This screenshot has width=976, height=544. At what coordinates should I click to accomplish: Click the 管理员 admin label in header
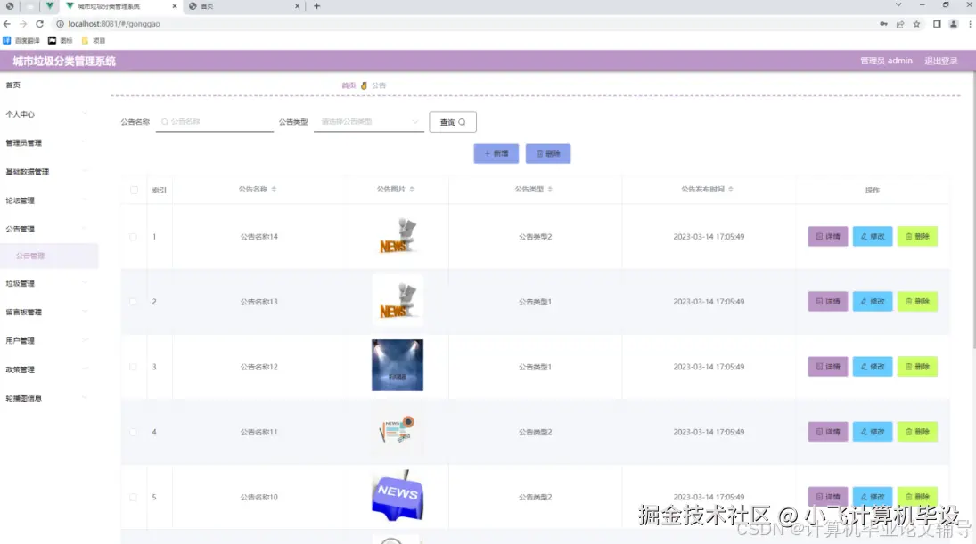point(886,61)
